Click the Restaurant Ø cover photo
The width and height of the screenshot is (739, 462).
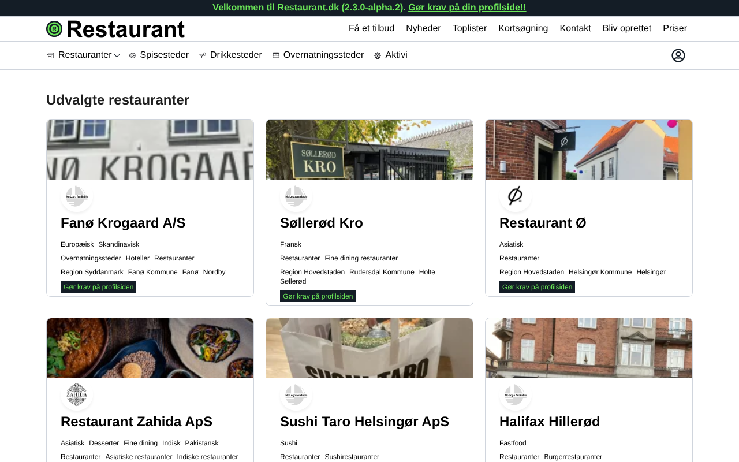[589, 150]
